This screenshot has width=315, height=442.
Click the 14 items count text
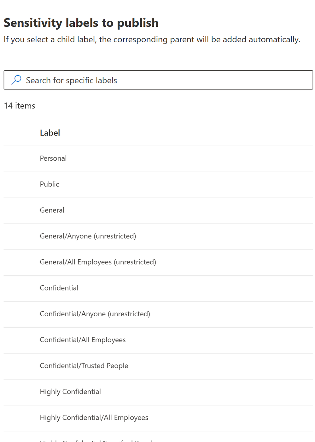pos(20,106)
